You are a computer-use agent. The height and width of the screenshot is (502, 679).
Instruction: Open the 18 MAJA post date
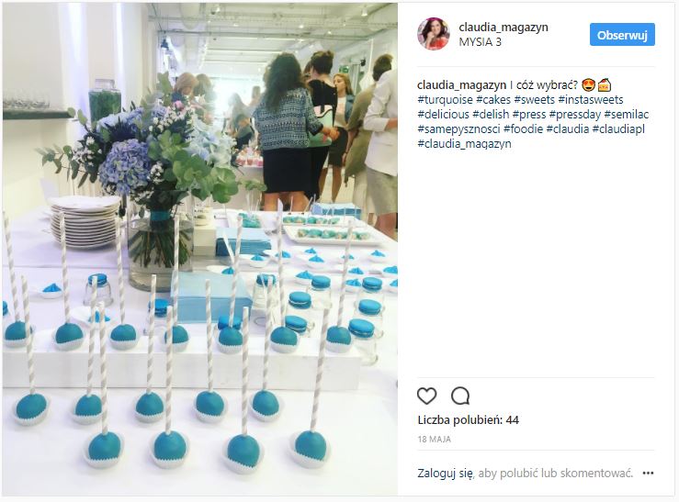tap(435, 440)
